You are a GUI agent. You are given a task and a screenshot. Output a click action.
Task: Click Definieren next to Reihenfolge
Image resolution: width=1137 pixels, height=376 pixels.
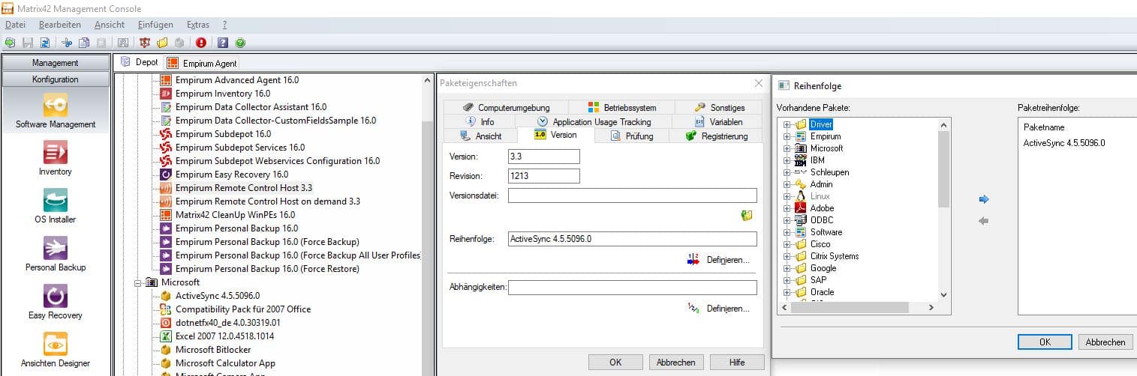pos(718,260)
